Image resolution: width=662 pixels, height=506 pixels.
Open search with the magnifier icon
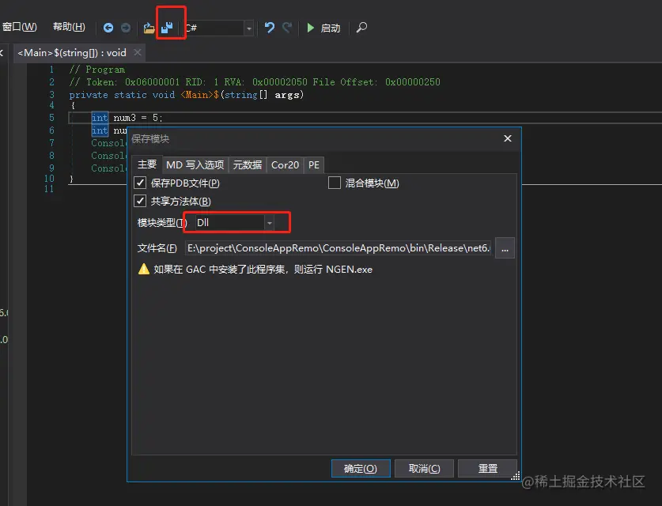pos(361,28)
